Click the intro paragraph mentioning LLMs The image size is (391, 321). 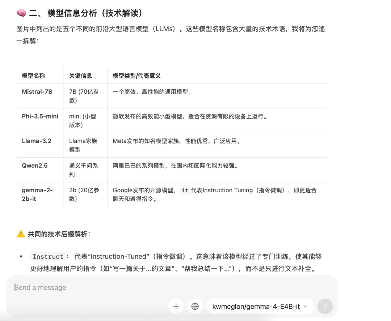tap(171, 35)
